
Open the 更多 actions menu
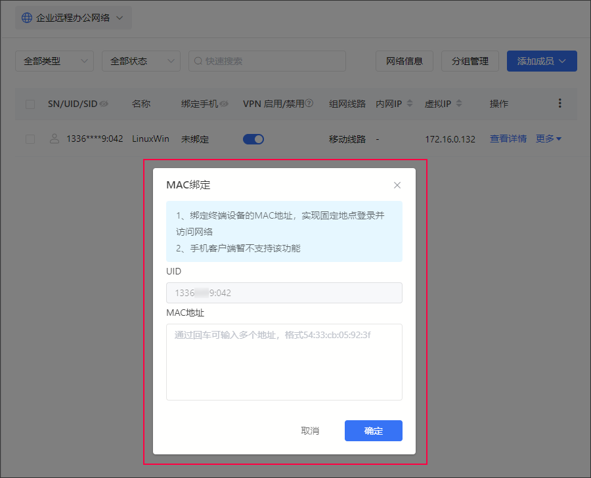pos(548,139)
